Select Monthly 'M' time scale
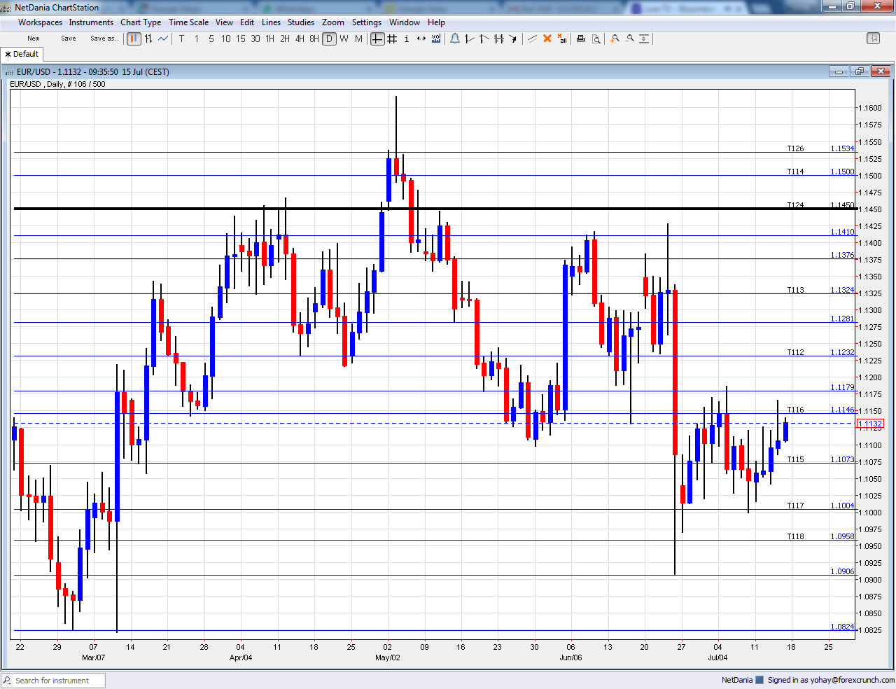 (358, 39)
